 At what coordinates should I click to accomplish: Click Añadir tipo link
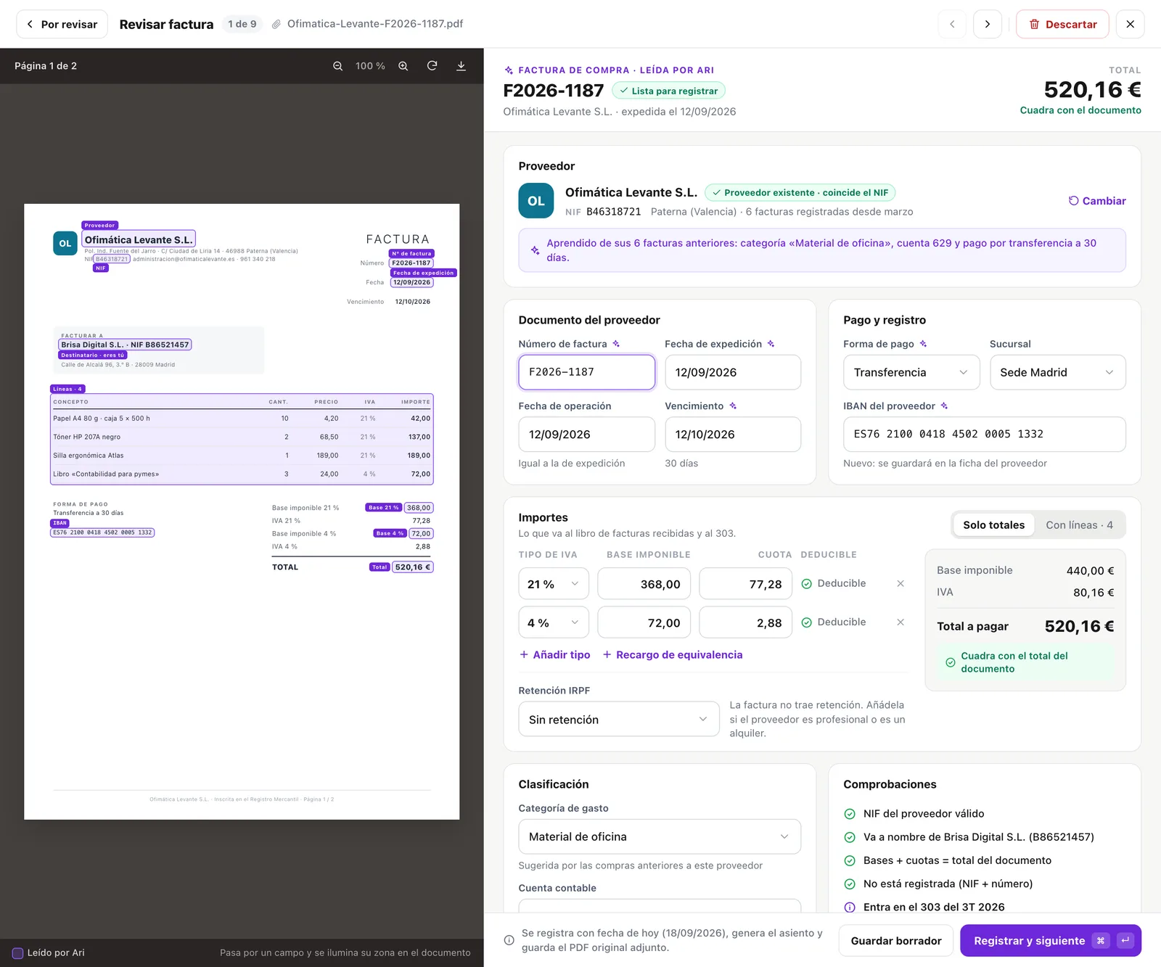[x=555, y=654]
